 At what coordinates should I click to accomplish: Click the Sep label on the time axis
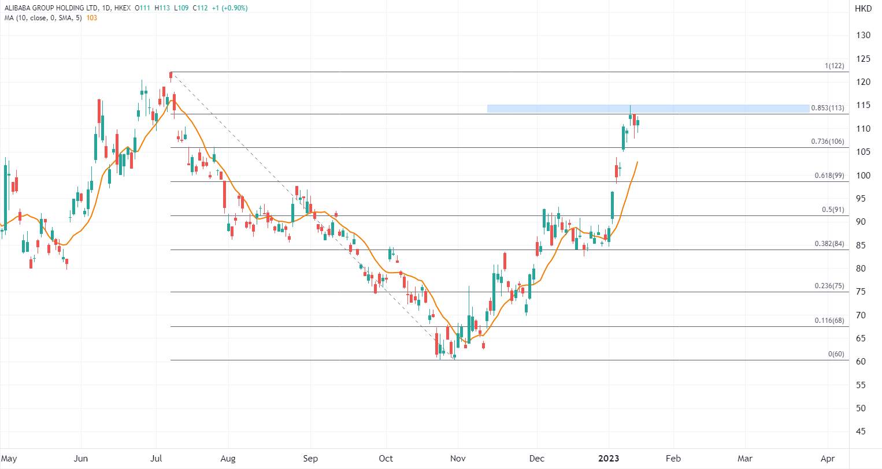tap(310, 459)
